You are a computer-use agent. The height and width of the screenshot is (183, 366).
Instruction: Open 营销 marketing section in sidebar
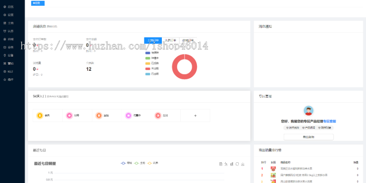[x=9, y=63]
